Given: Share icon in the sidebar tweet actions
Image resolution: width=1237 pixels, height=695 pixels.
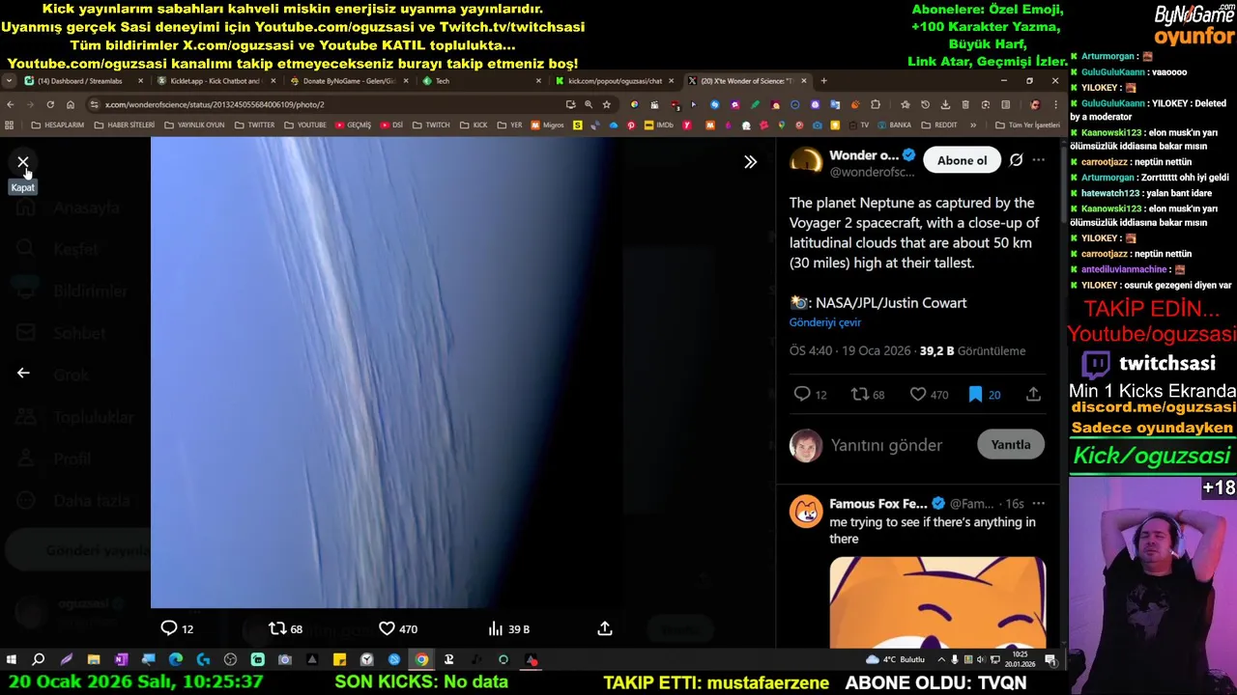Looking at the screenshot, I should (x=1033, y=394).
